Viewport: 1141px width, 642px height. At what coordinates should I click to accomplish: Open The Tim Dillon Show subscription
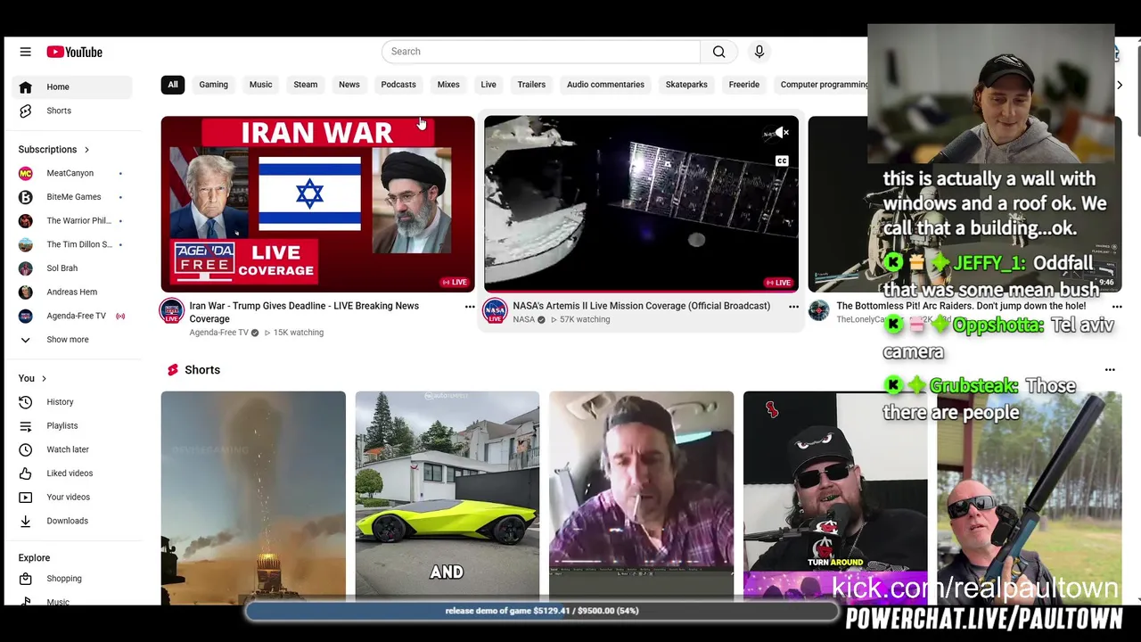(x=73, y=244)
